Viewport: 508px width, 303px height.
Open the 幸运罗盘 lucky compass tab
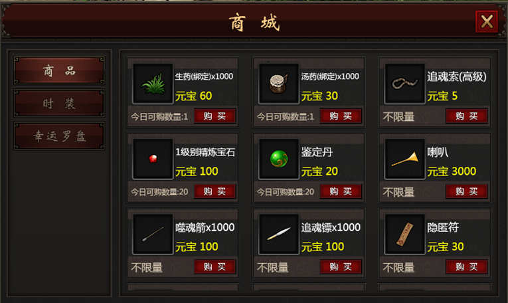coord(59,136)
